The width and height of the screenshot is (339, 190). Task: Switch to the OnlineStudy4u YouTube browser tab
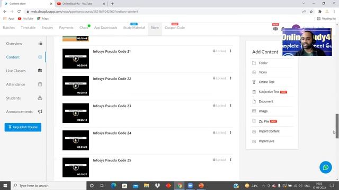point(81,4)
